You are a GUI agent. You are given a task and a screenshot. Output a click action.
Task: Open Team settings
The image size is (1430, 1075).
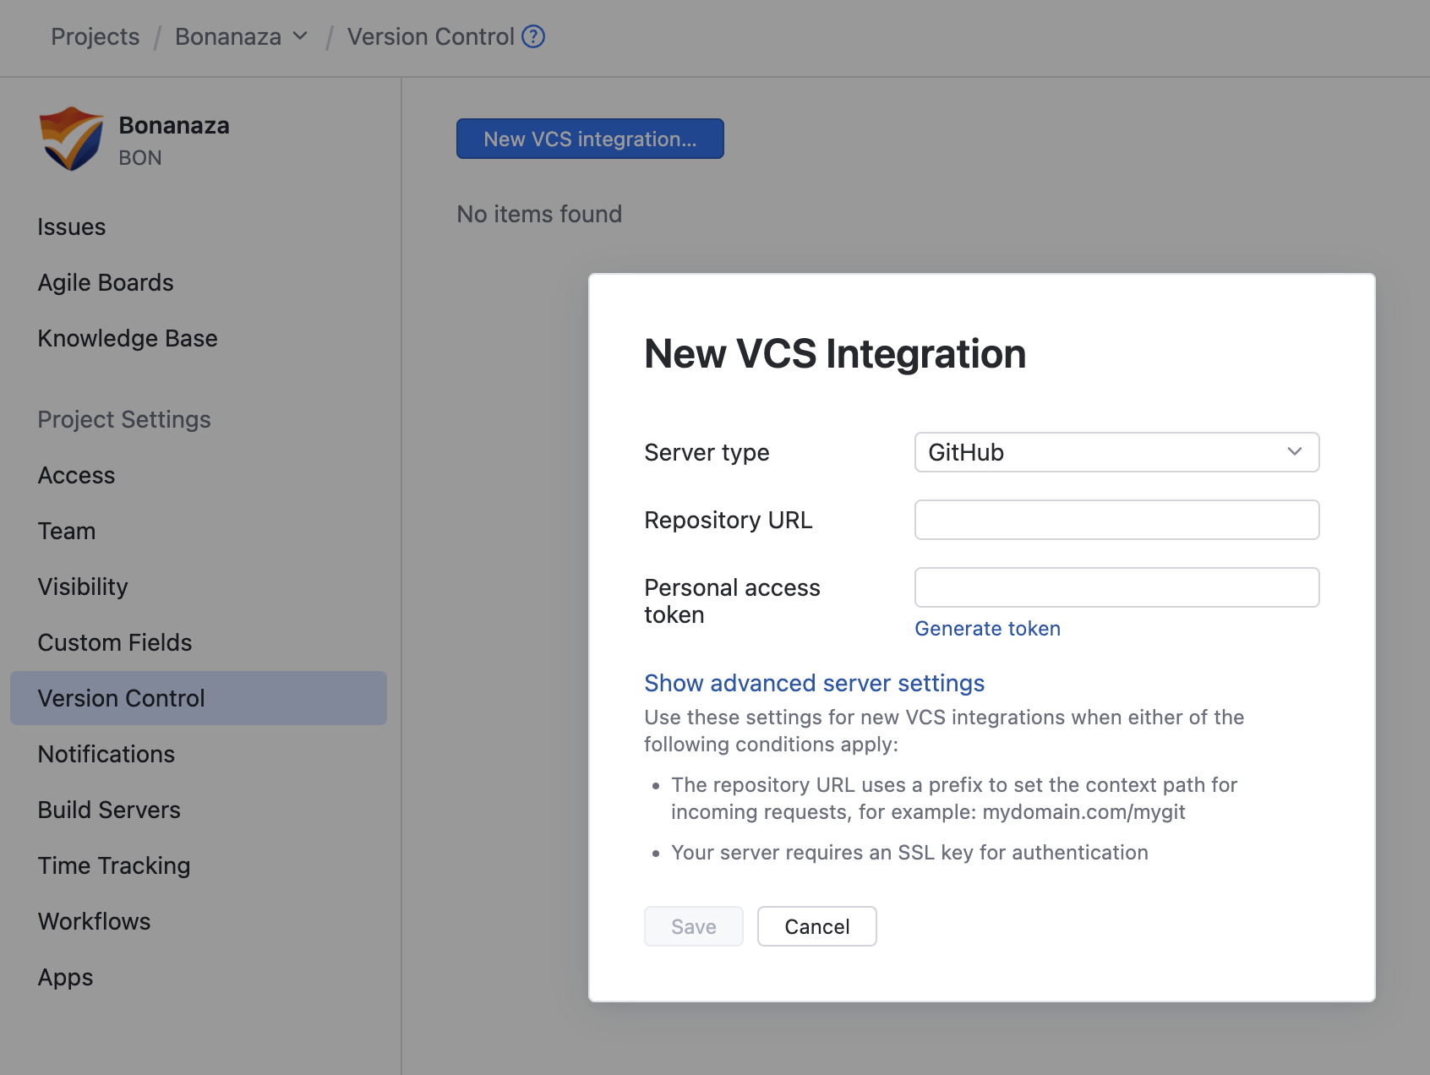pos(67,531)
